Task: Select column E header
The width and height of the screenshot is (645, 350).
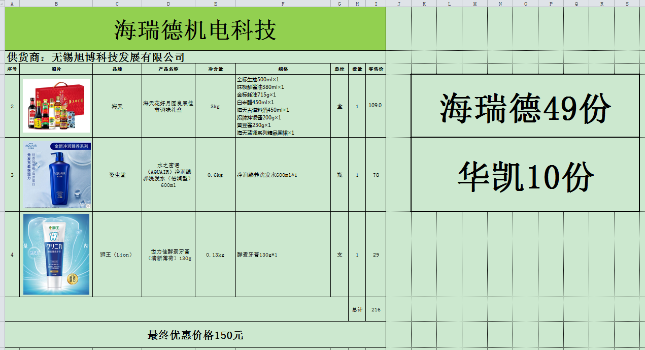Action: point(216,4)
